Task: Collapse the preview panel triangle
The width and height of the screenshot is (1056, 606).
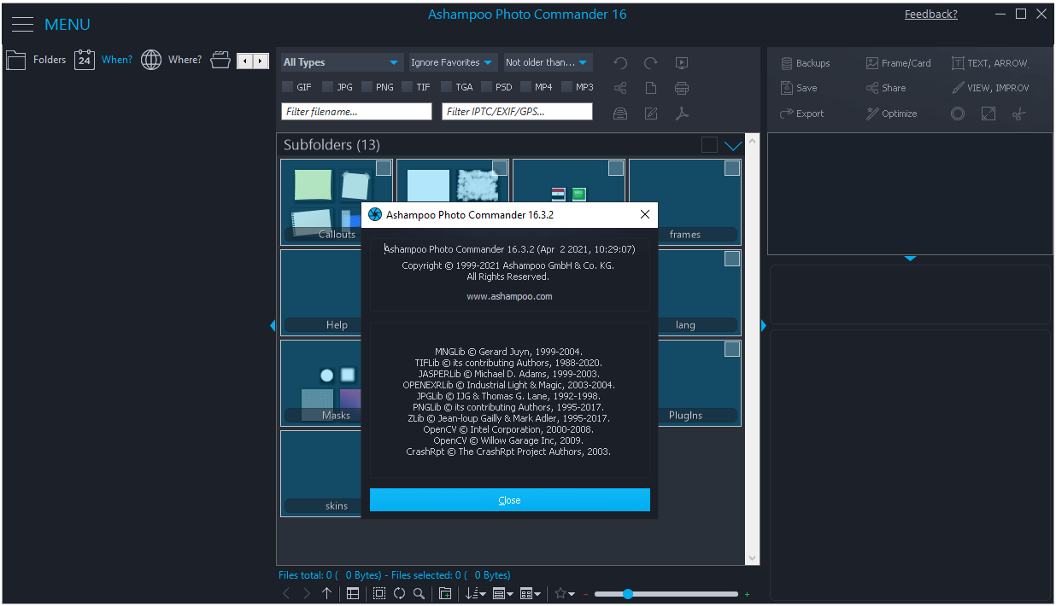Action: pyautogui.click(x=910, y=258)
